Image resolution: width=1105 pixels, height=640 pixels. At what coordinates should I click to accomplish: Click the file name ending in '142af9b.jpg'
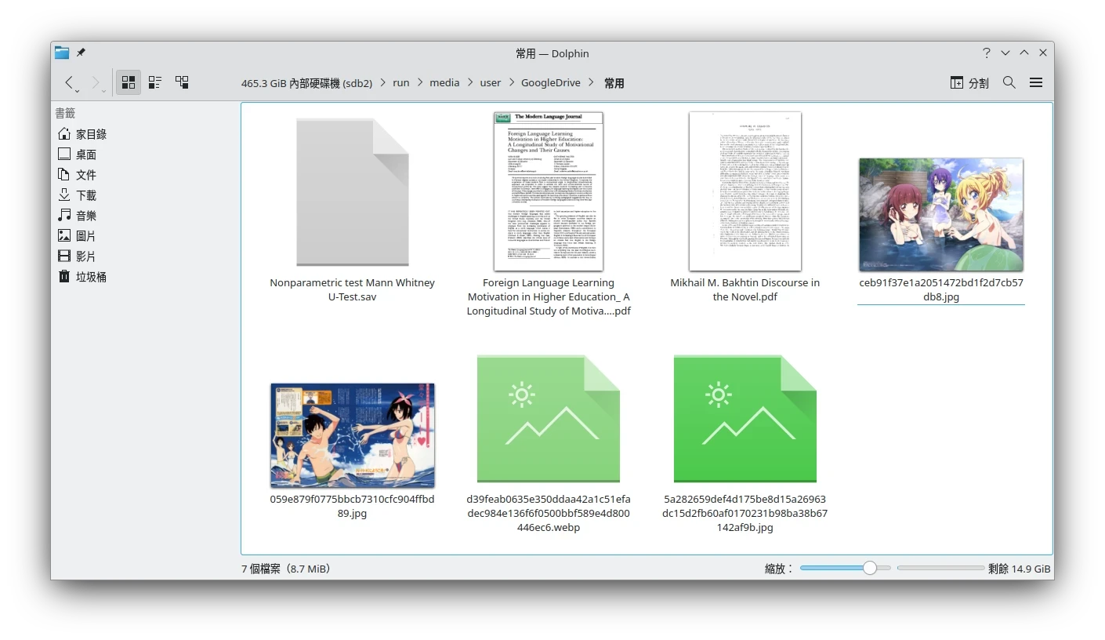point(745,514)
